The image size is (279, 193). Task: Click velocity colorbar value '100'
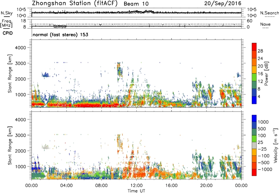[x=262, y=136]
